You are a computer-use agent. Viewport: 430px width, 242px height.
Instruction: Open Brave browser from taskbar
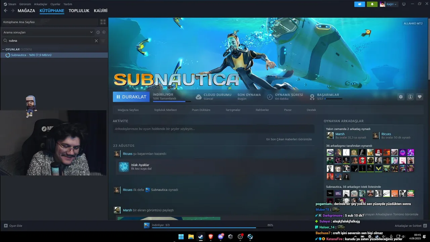(x=211, y=237)
